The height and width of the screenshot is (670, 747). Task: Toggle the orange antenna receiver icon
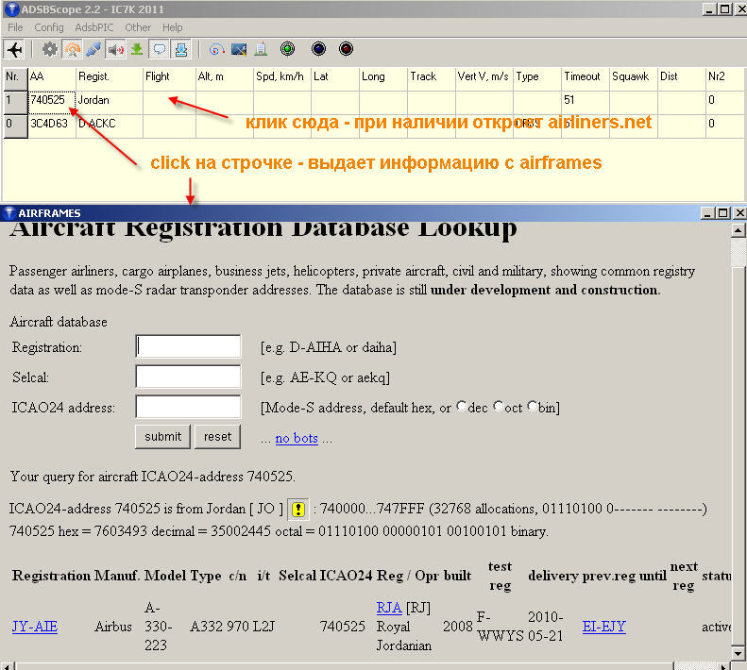pos(73,49)
